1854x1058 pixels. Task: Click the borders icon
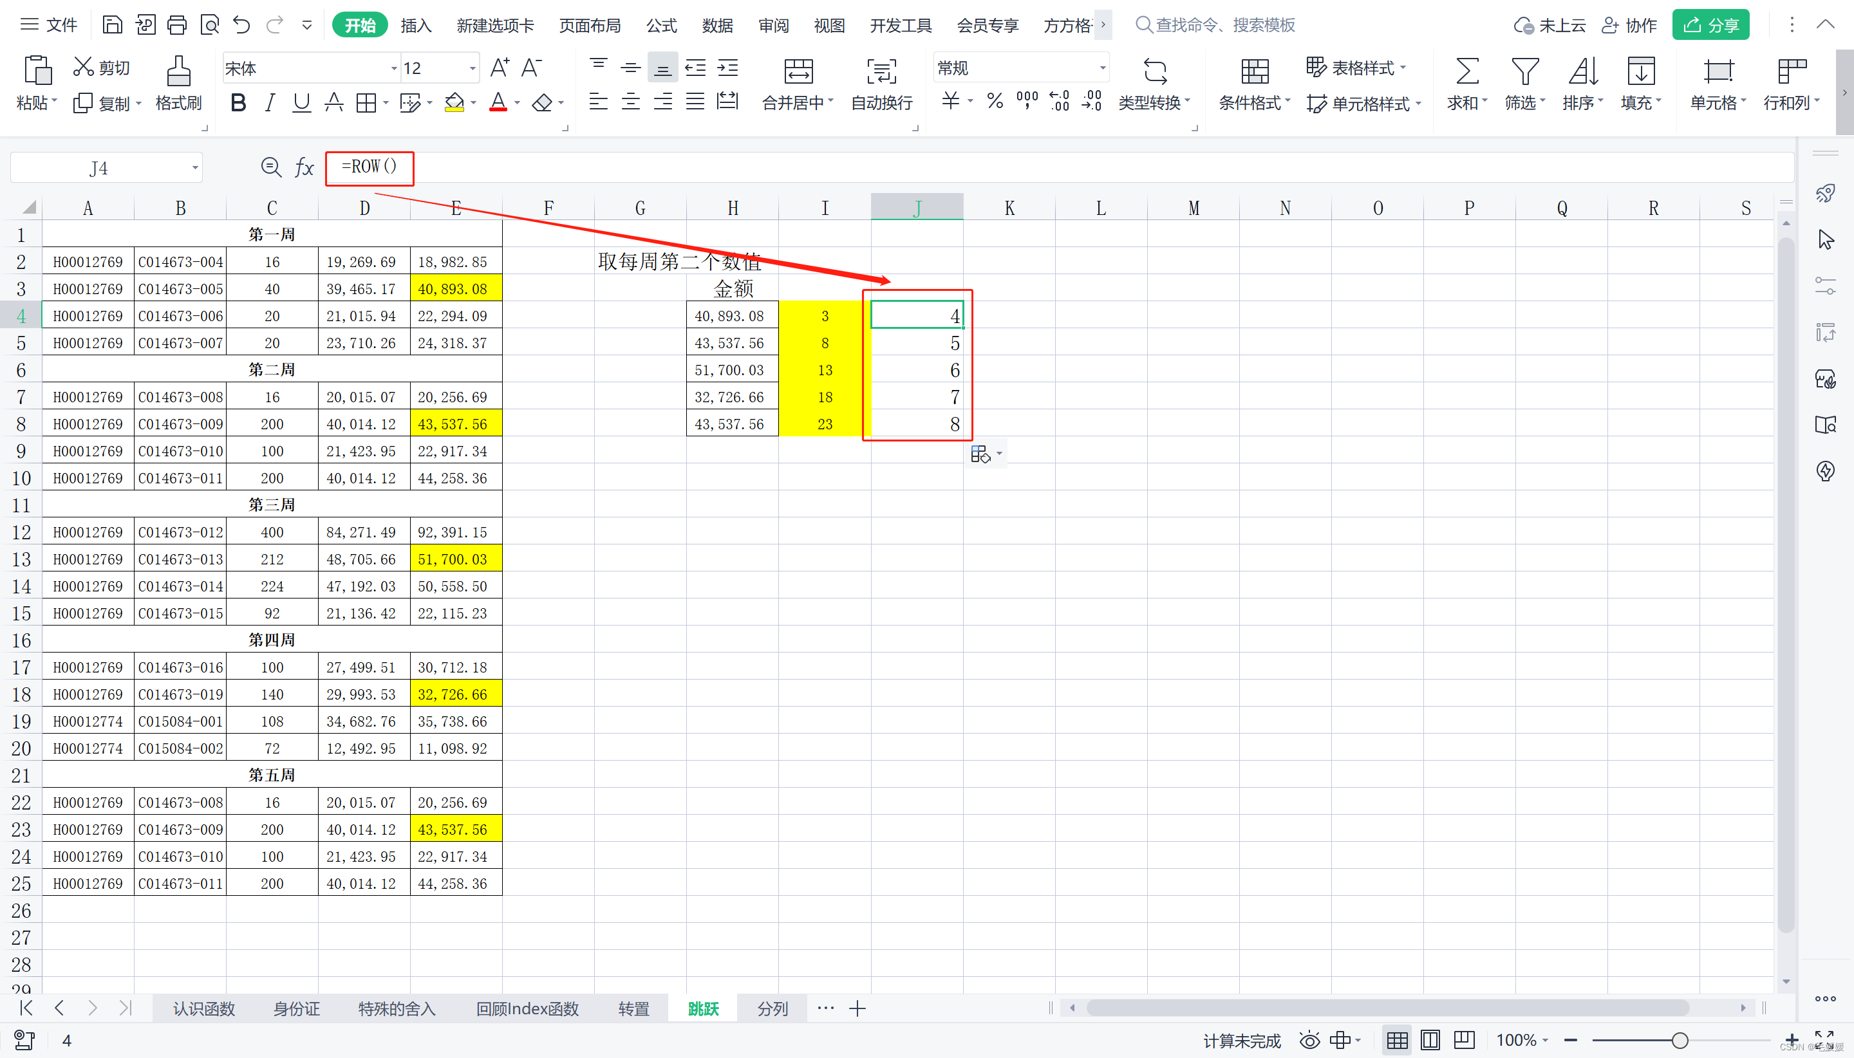coord(366,102)
